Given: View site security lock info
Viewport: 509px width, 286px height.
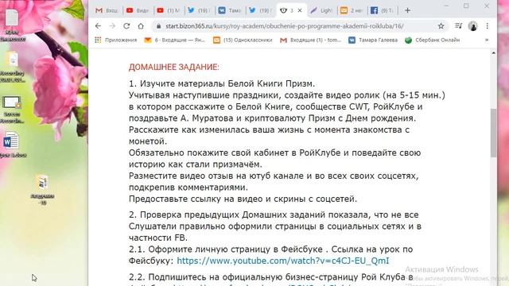Looking at the screenshot, I should (158, 26).
